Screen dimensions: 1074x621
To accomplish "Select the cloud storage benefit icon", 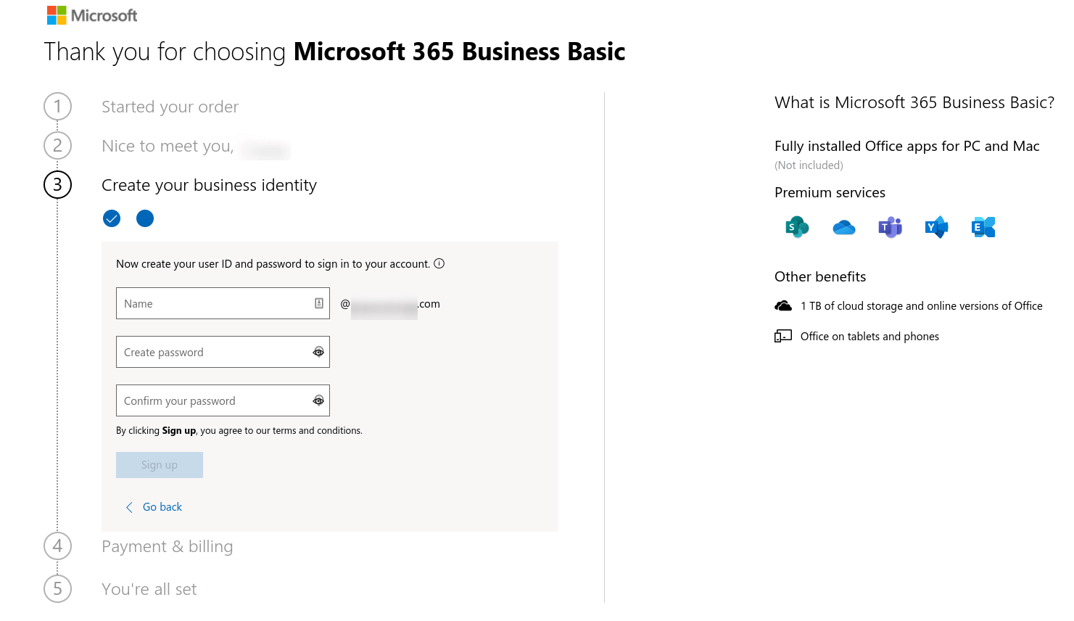I will coord(783,305).
